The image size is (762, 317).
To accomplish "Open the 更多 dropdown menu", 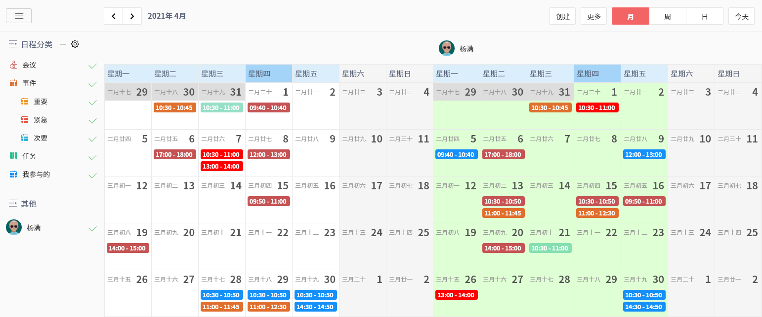I will click(593, 16).
